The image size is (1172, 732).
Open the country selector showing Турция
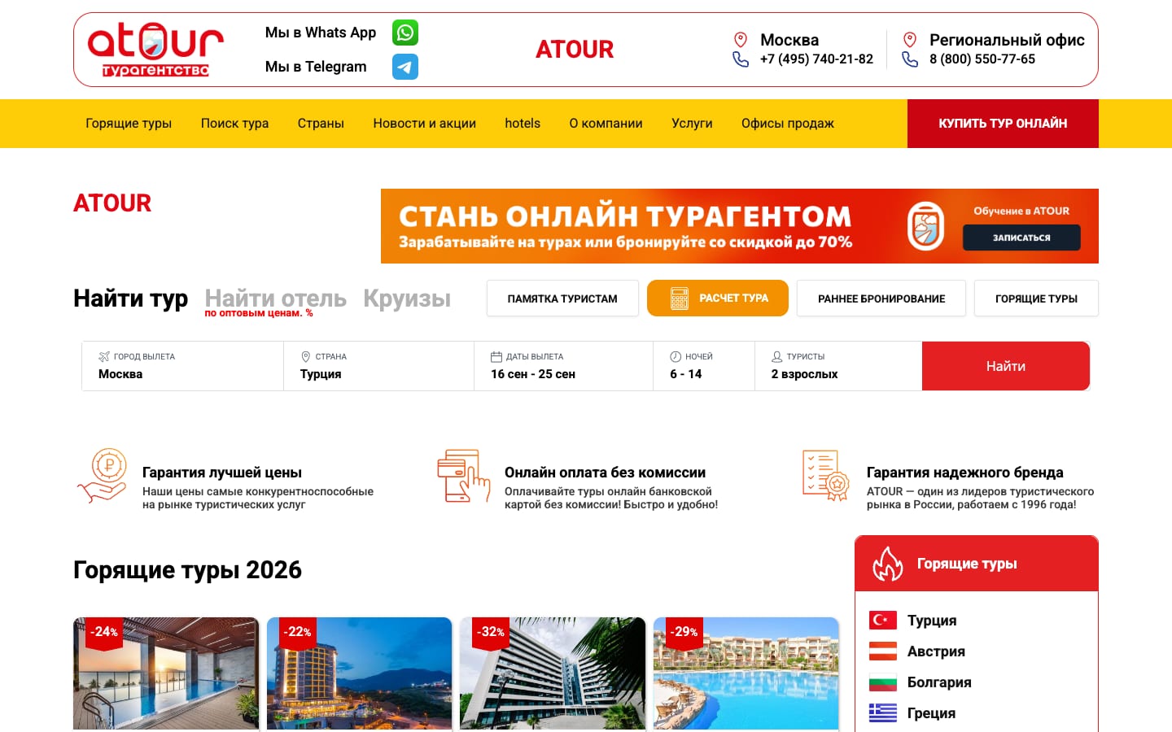[379, 366]
